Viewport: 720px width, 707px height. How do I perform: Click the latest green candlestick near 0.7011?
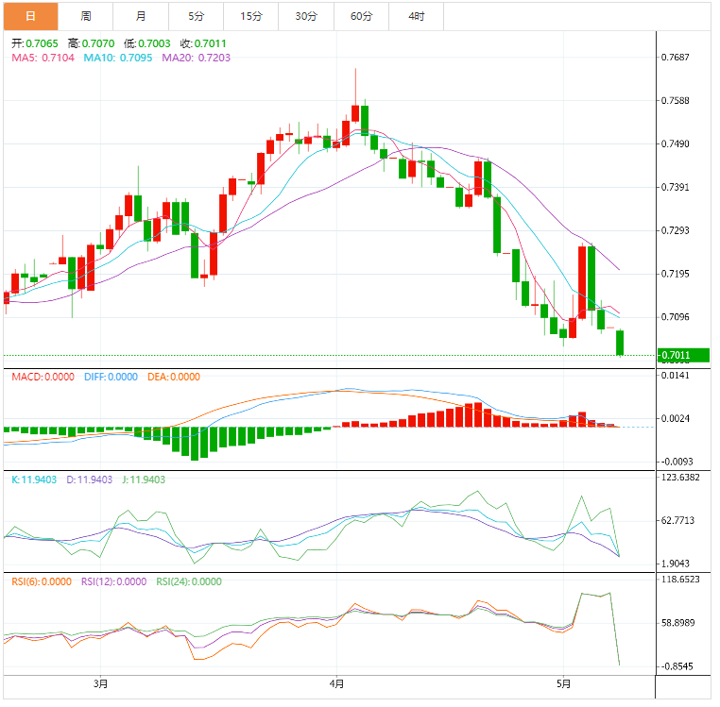pyautogui.click(x=620, y=343)
